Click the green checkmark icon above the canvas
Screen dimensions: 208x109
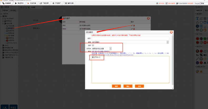[24, 7]
